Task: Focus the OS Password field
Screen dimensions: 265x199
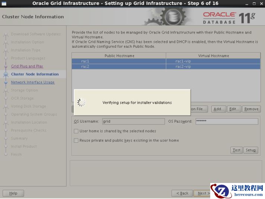Action: [227, 121]
